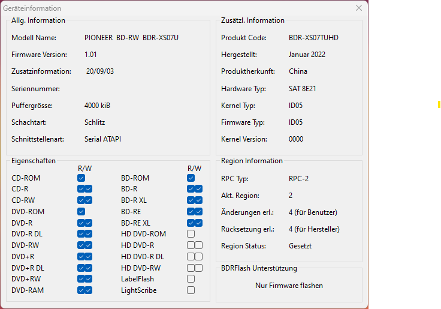Select product origin value China
The width and height of the screenshot is (441, 309).
(298, 71)
